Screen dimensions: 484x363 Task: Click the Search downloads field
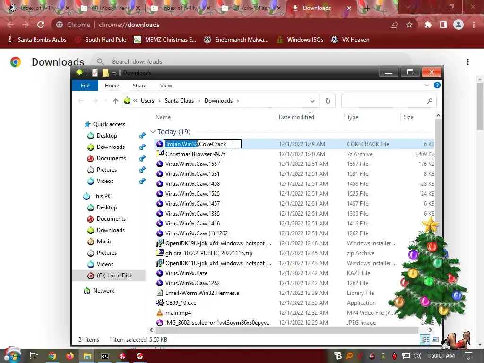(251, 61)
